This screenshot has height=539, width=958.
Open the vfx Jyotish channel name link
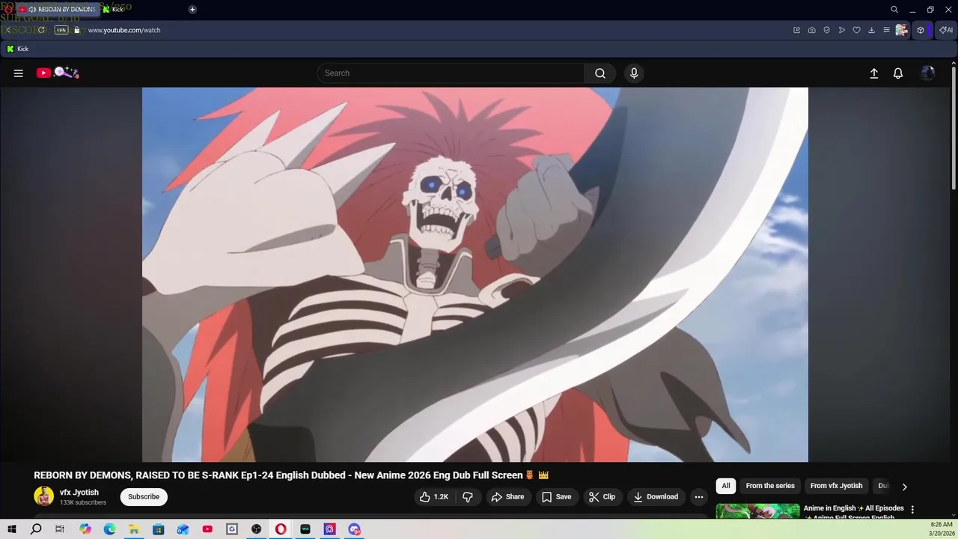79,493
